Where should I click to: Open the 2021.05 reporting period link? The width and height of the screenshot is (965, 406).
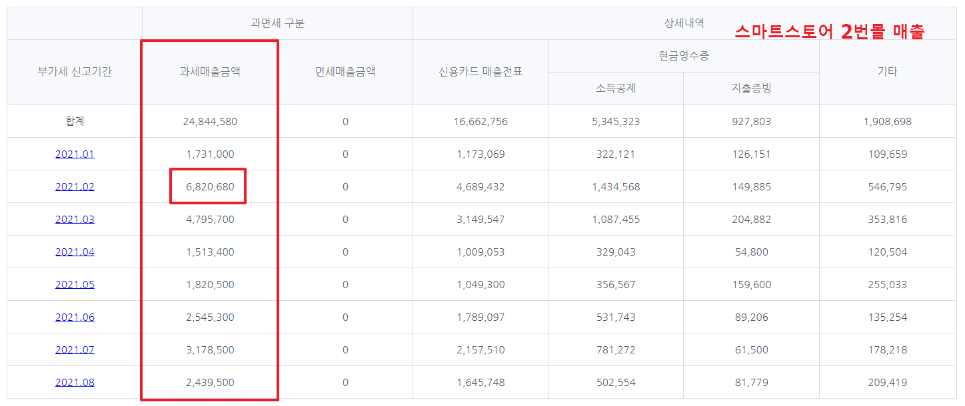pyautogui.click(x=75, y=285)
